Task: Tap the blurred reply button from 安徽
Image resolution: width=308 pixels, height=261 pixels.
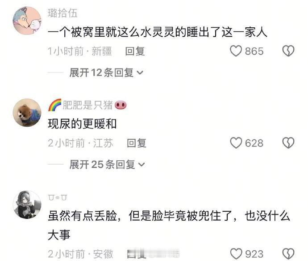Action: coord(153,254)
